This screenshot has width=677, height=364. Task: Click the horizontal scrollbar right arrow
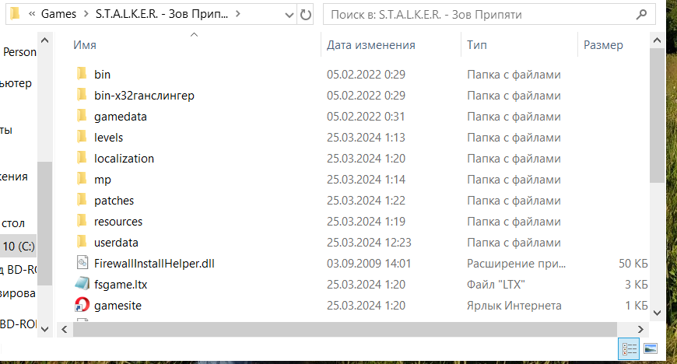tap(643, 329)
